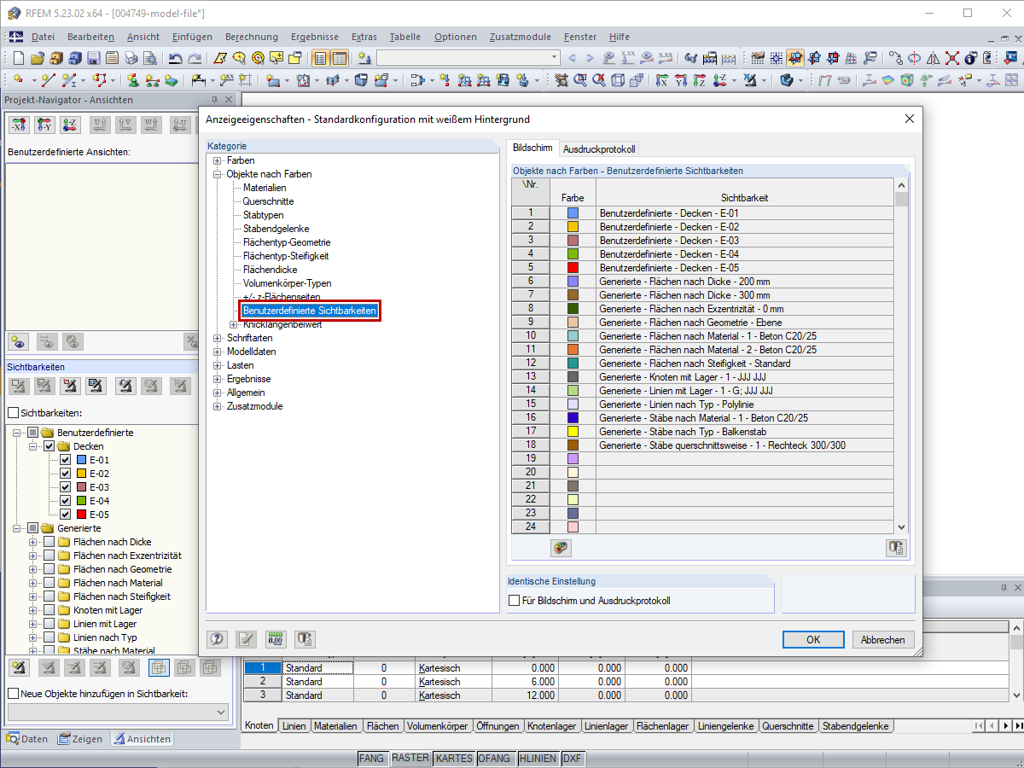Open the Querschnitte table tab

click(788, 726)
